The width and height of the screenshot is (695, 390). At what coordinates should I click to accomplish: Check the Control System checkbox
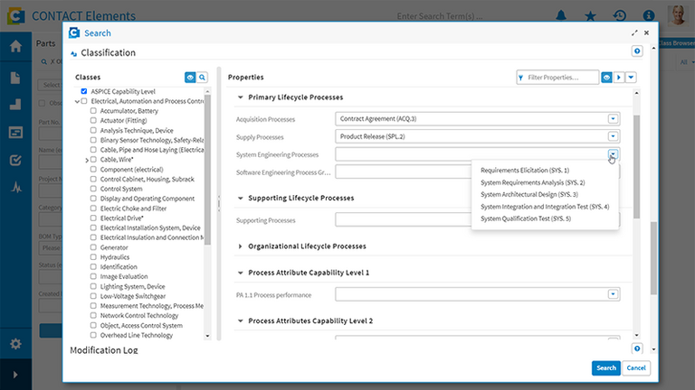[93, 189]
